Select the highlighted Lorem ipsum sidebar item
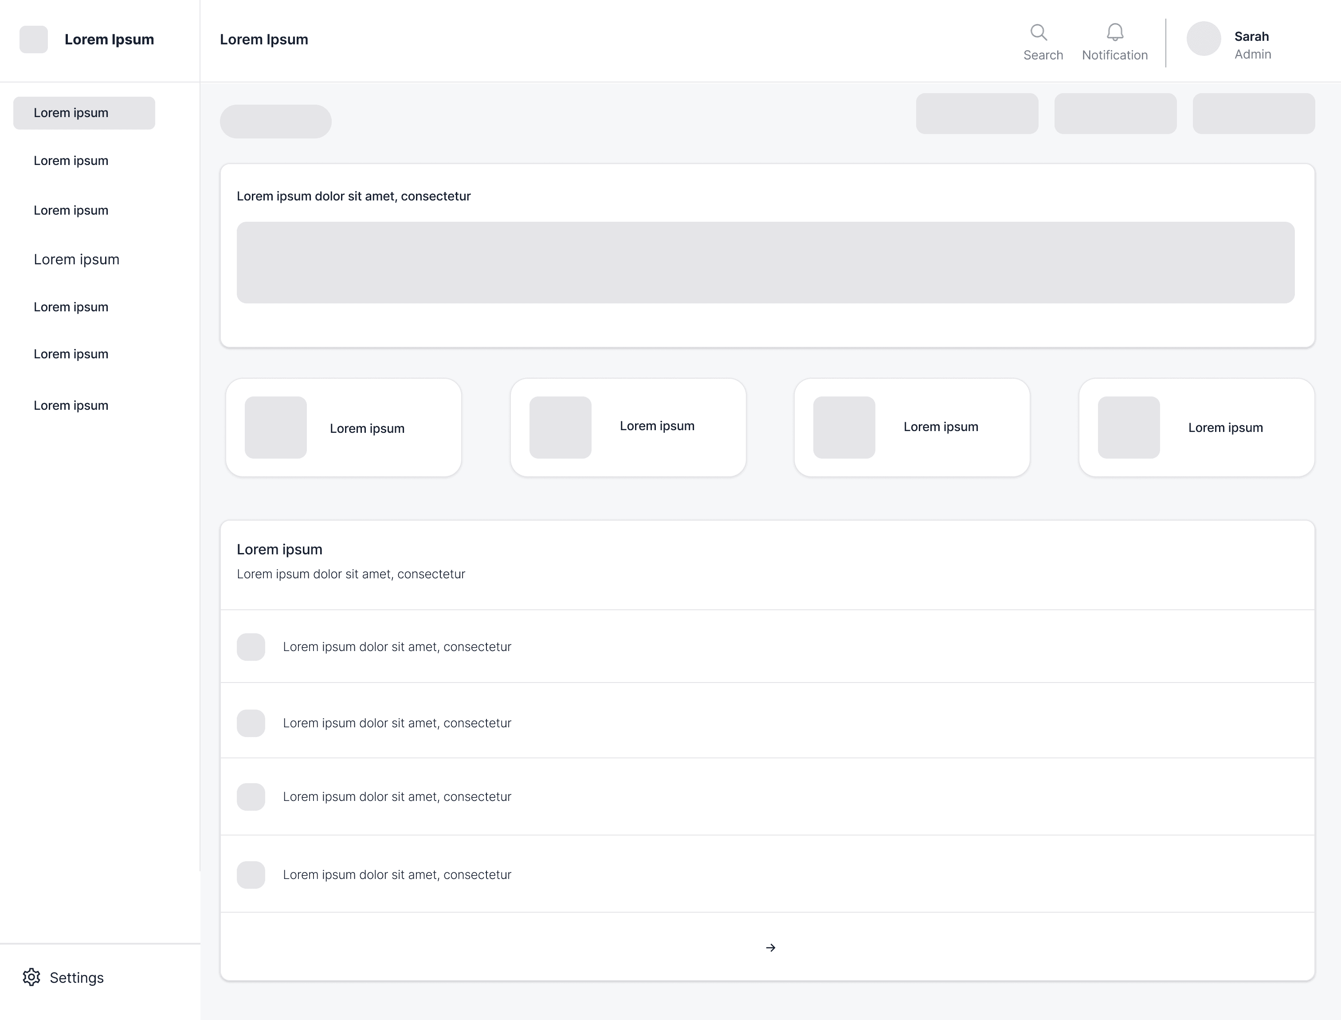Image resolution: width=1341 pixels, height=1020 pixels. (x=84, y=113)
